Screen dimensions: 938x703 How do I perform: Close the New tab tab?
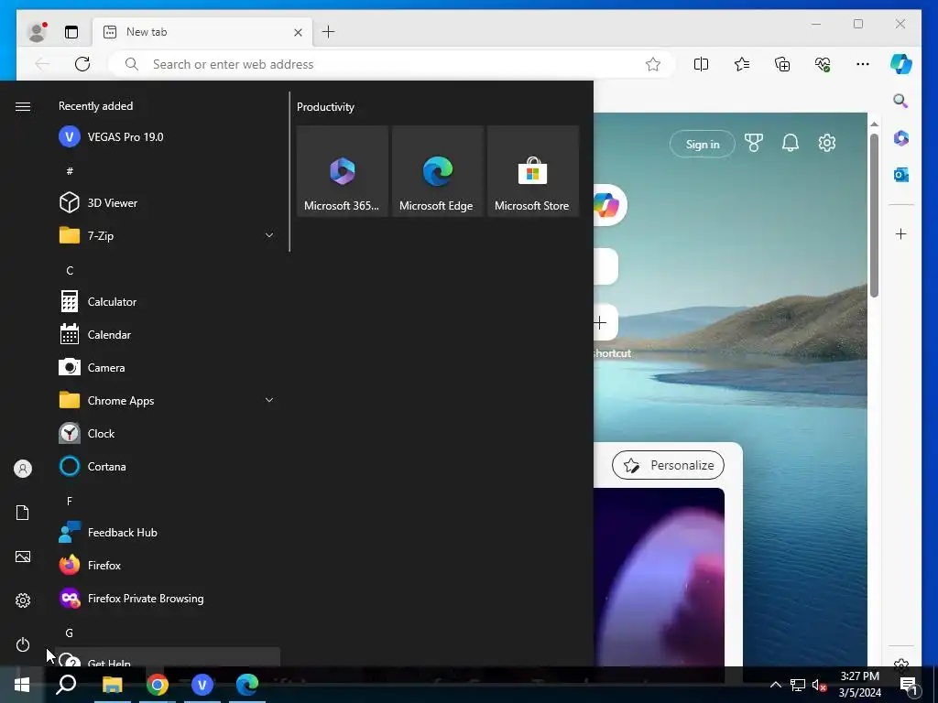(x=298, y=32)
